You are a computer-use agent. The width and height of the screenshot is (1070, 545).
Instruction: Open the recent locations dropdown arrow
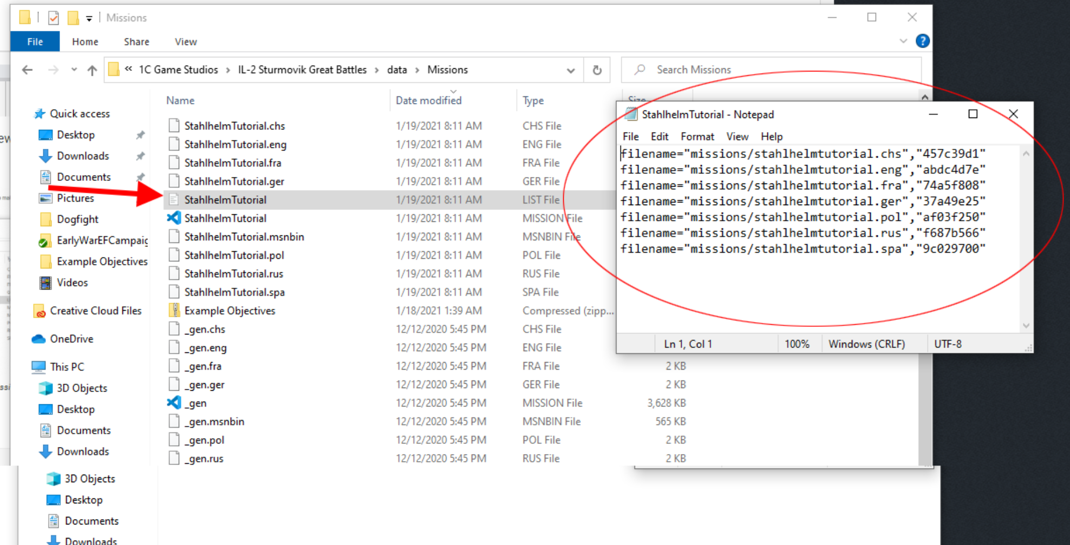click(74, 70)
